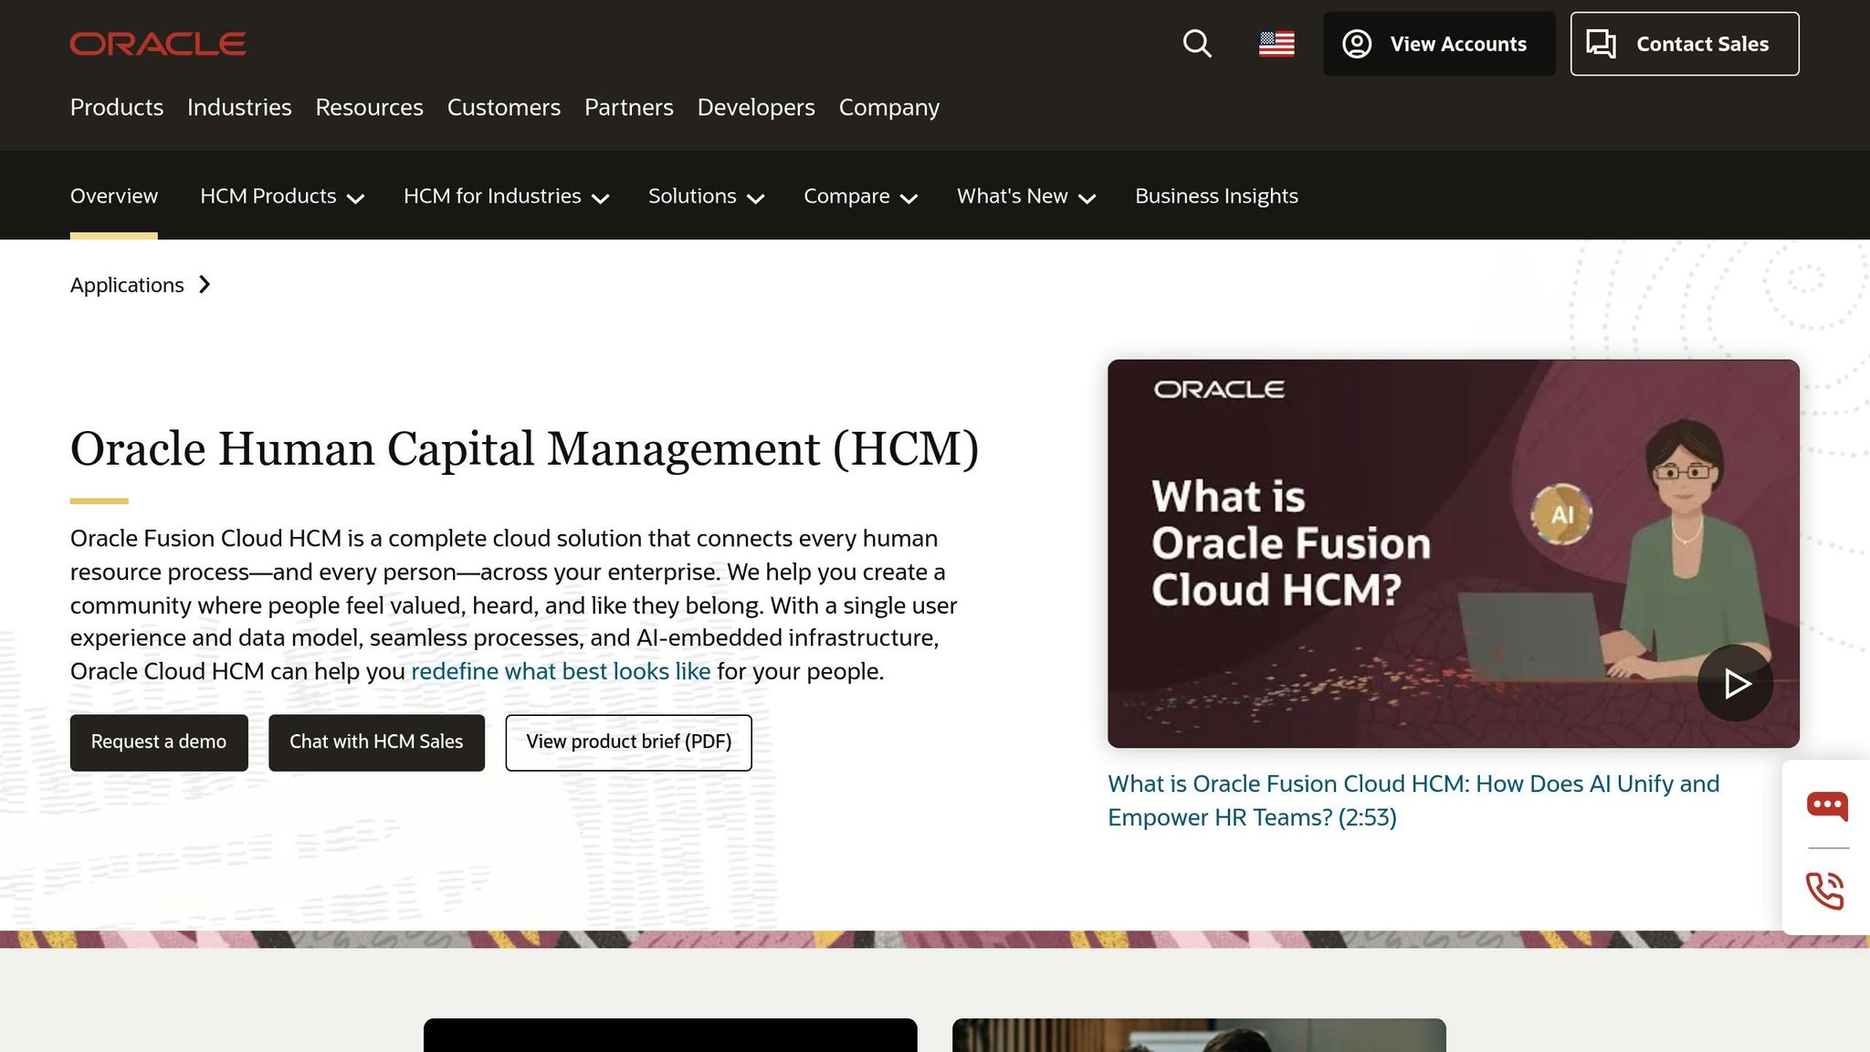Navigate to Business Insights
The height and width of the screenshot is (1052, 1870).
pos(1215,196)
